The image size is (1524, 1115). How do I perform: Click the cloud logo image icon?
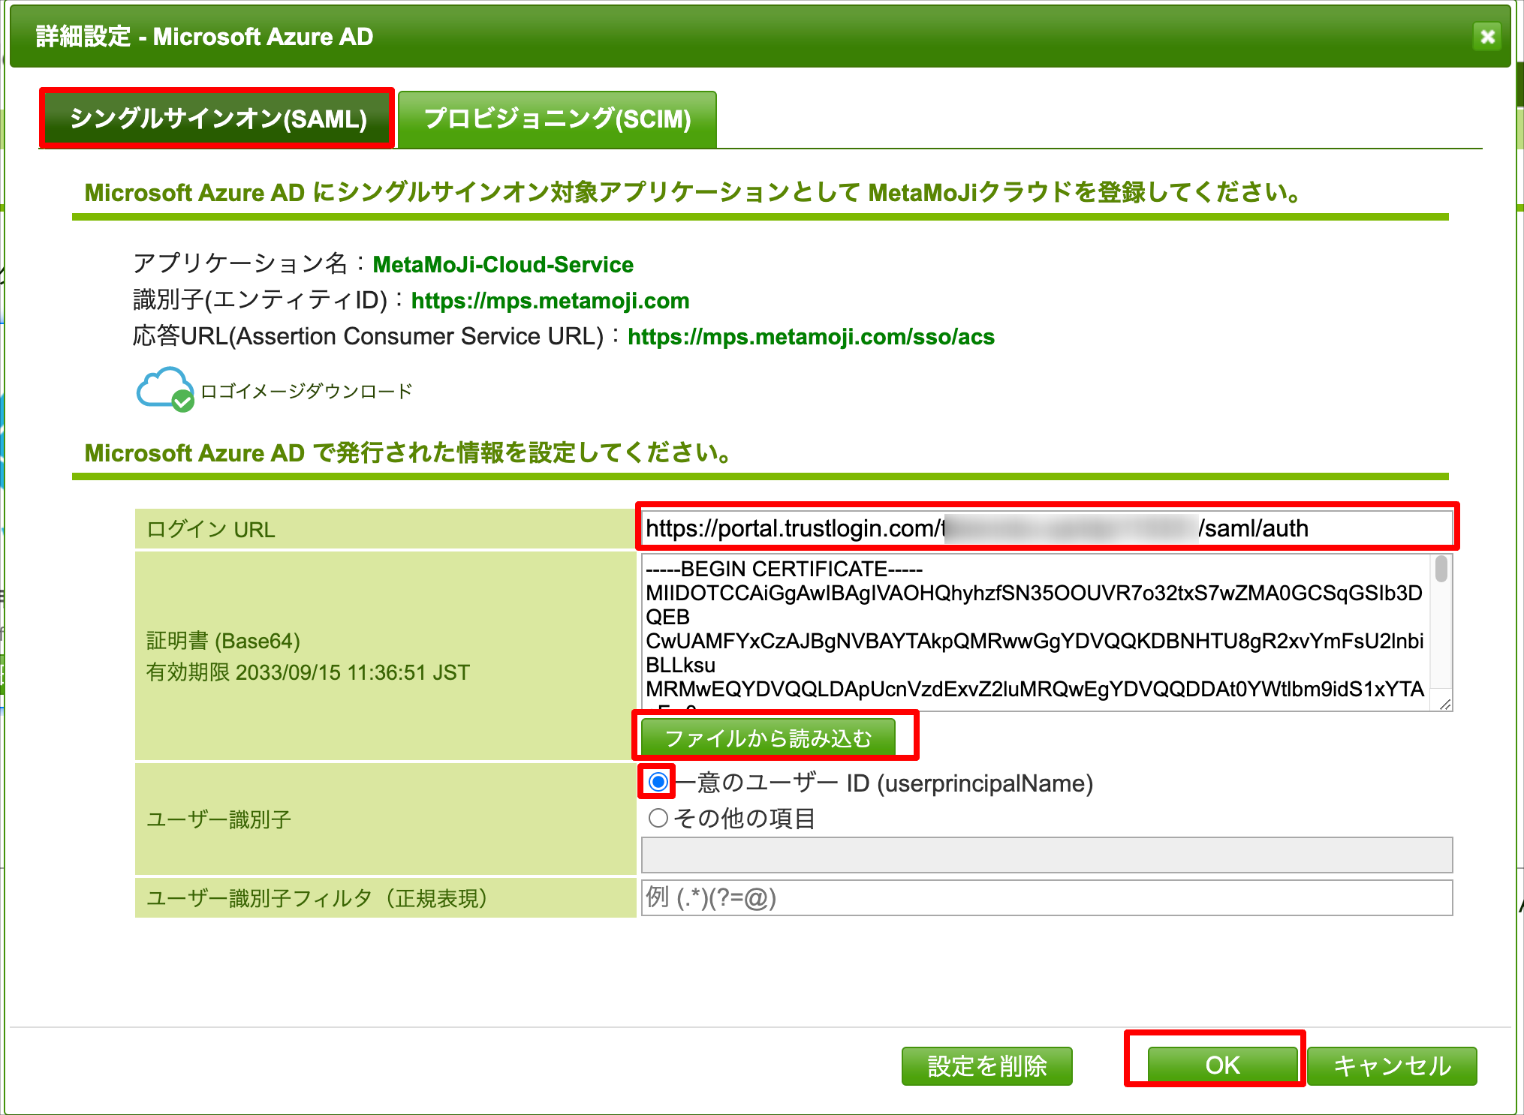click(165, 389)
